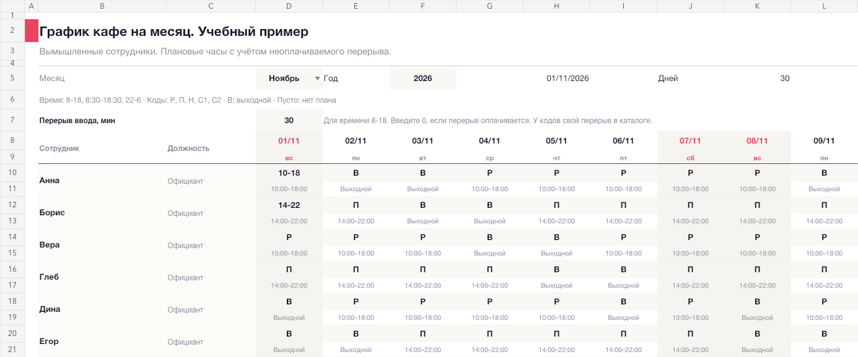Click the 02/11 date heading
This screenshot has height=357, width=858.
pos(356,141)
